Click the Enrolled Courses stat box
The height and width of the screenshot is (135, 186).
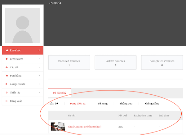[x=69, y=62]
